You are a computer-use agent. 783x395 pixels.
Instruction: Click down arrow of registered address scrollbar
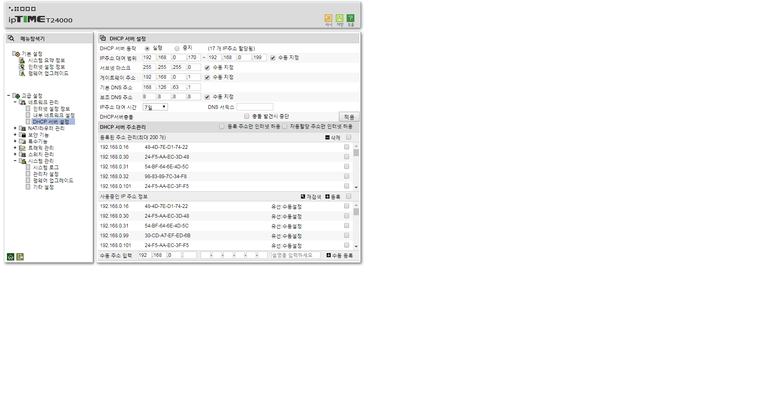[356, 188]
